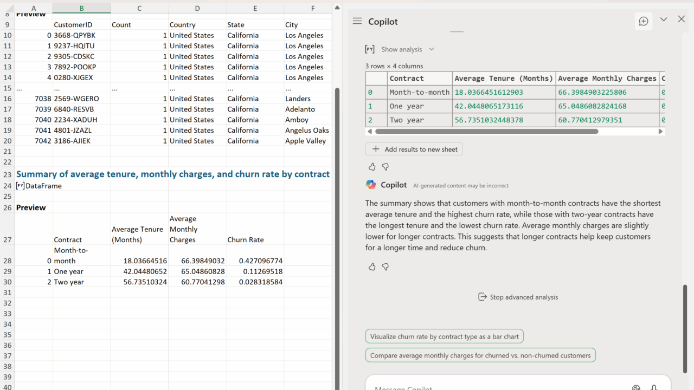Viewport: 694px width, 390px height.
Task: Like the Copilot summary response
Action: pos(372,266)
